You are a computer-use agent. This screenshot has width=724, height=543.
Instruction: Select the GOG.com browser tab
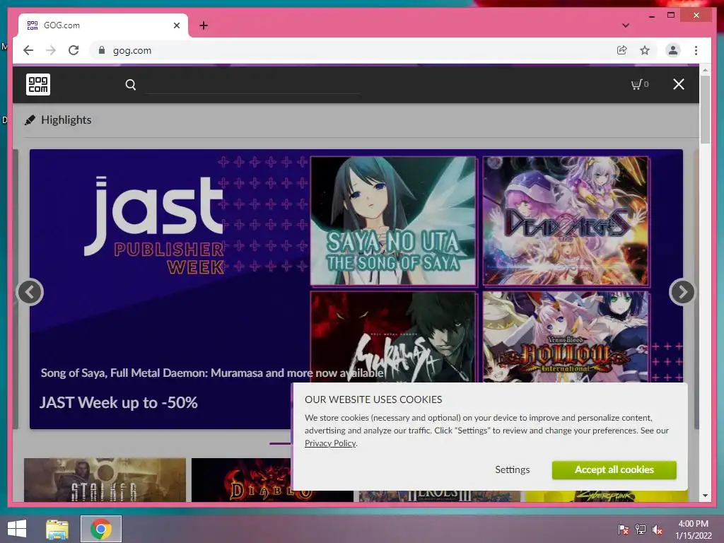103,25
